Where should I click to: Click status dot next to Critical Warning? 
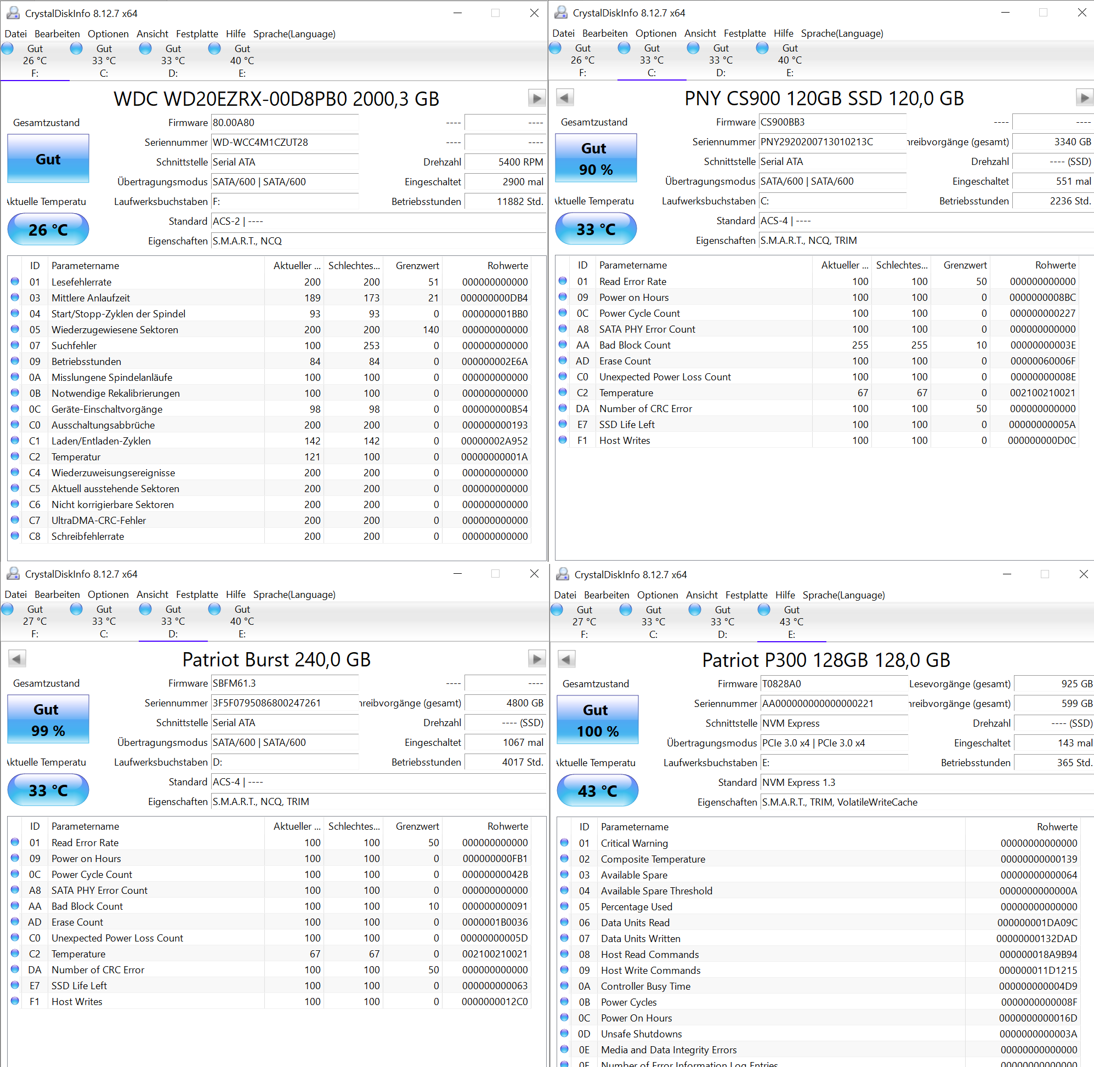click(x=565, y=843)
